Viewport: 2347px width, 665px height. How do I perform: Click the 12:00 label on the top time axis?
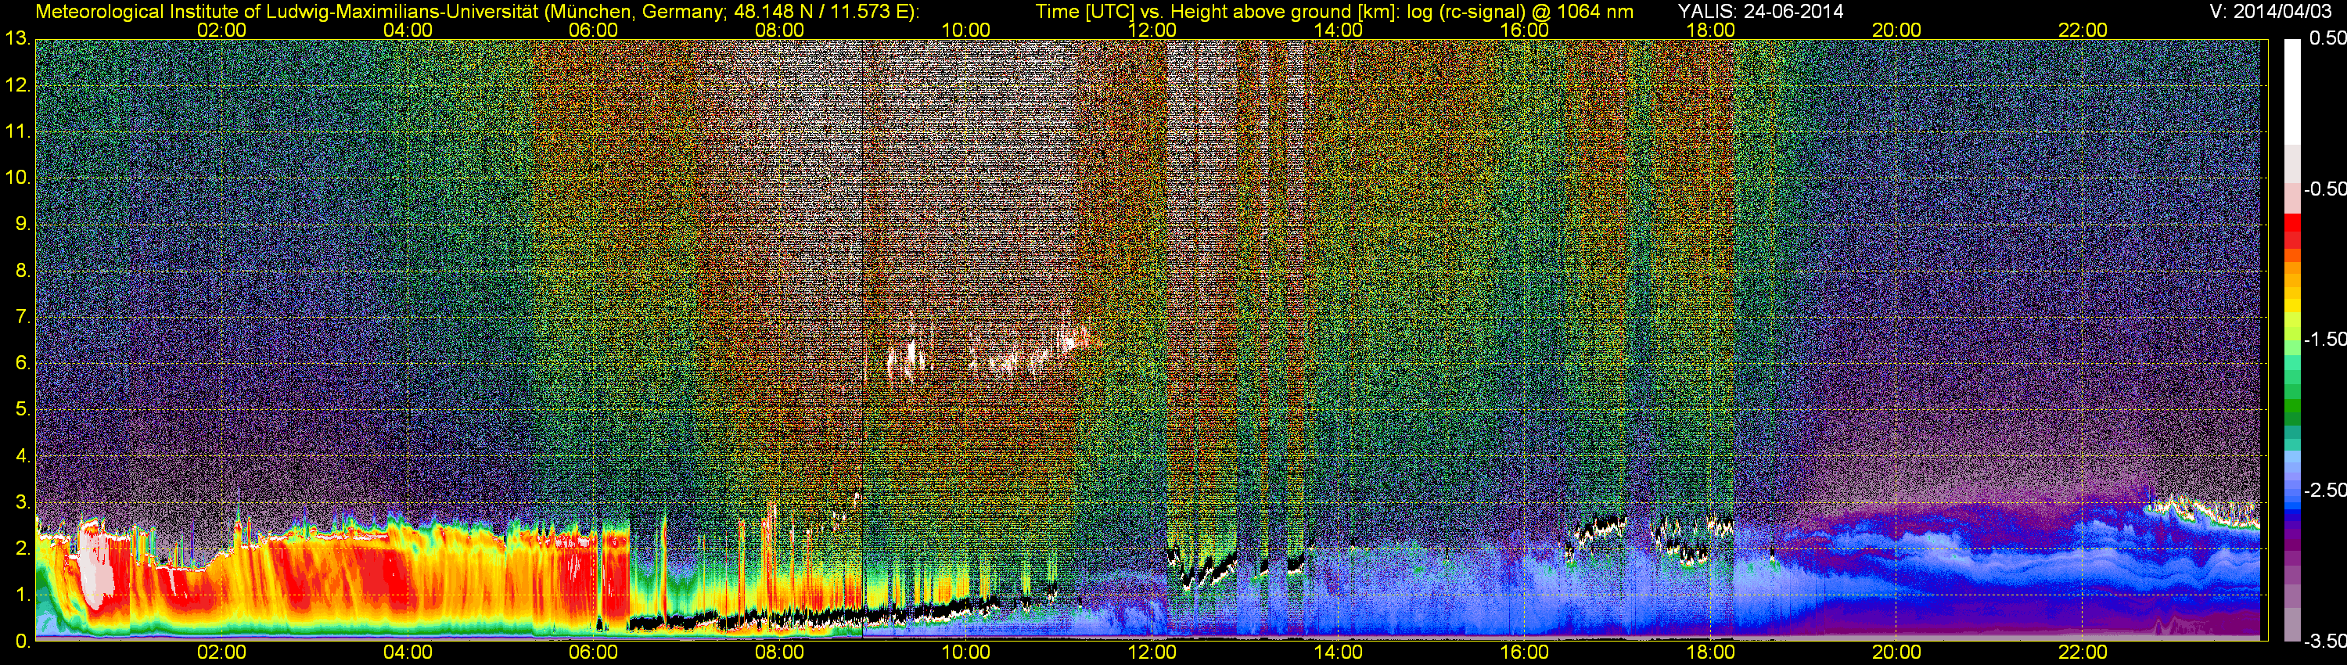[x=1152, y=30]
